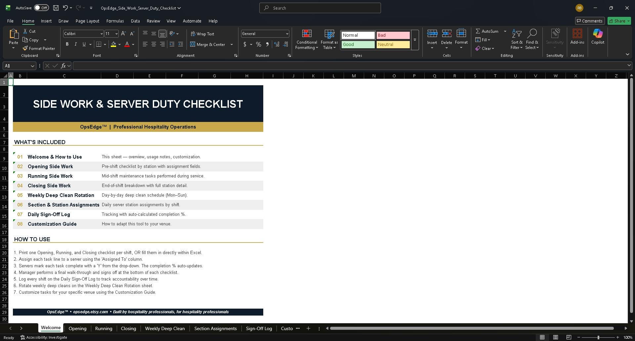Open the Add-ins button
This screenshot has width=635, height=341.
pyautogui.click(x=577, y=36)
